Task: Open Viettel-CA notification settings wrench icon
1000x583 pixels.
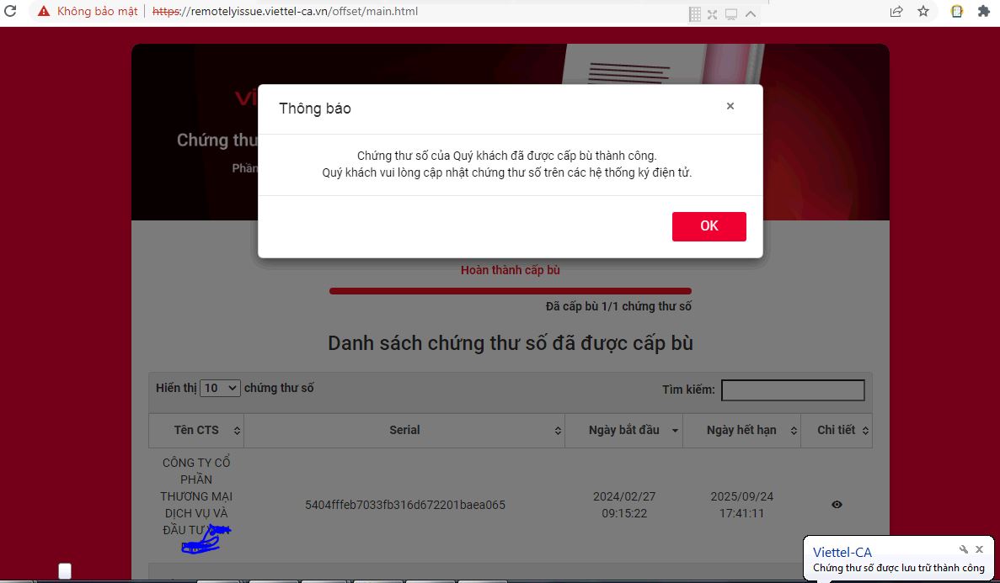Action: click(964, 549)
